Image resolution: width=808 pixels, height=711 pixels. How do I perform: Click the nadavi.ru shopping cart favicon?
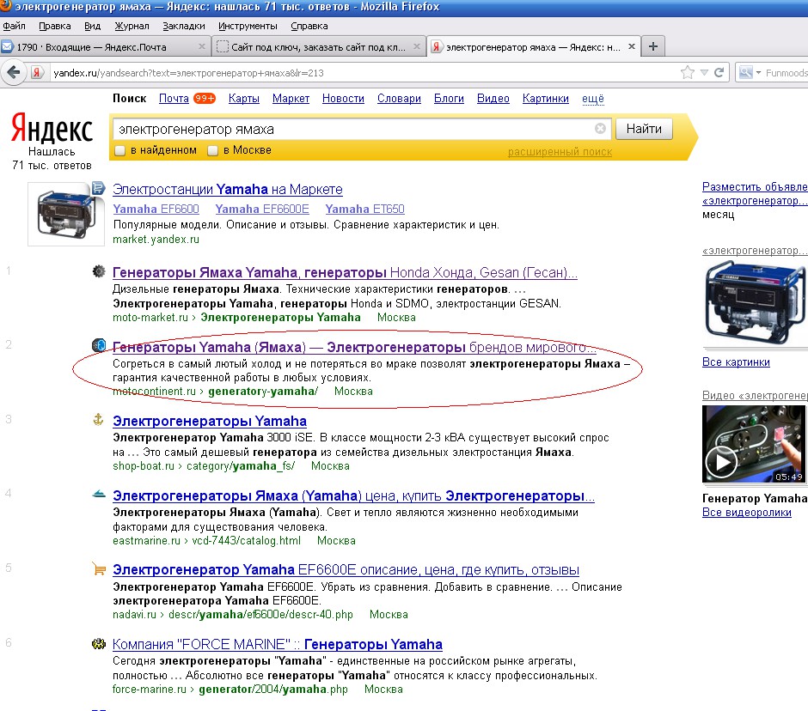[99, 568]
